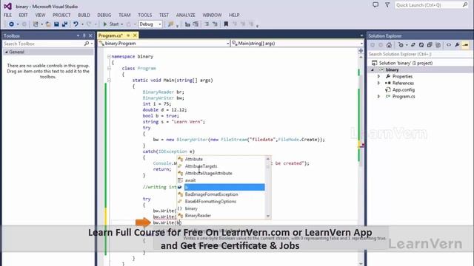Toggle Show All Files in Solution Explorer
Screen dimensions: 474x266
click(438, 45)
